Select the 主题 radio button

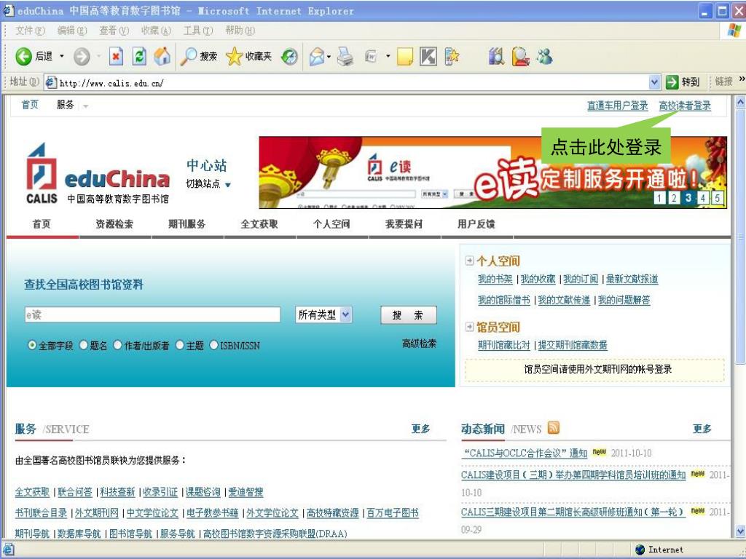[180, 345]
